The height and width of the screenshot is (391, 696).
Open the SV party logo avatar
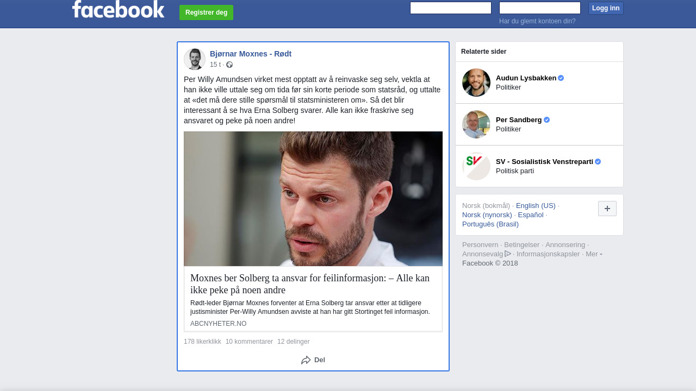(x=476, y=166)
